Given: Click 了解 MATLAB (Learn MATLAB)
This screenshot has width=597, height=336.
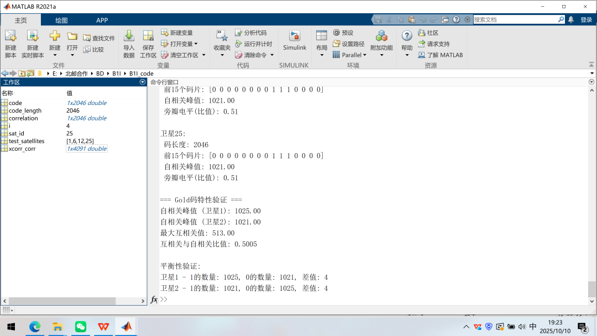Looking at the screenshot, I should coord(441,55).
